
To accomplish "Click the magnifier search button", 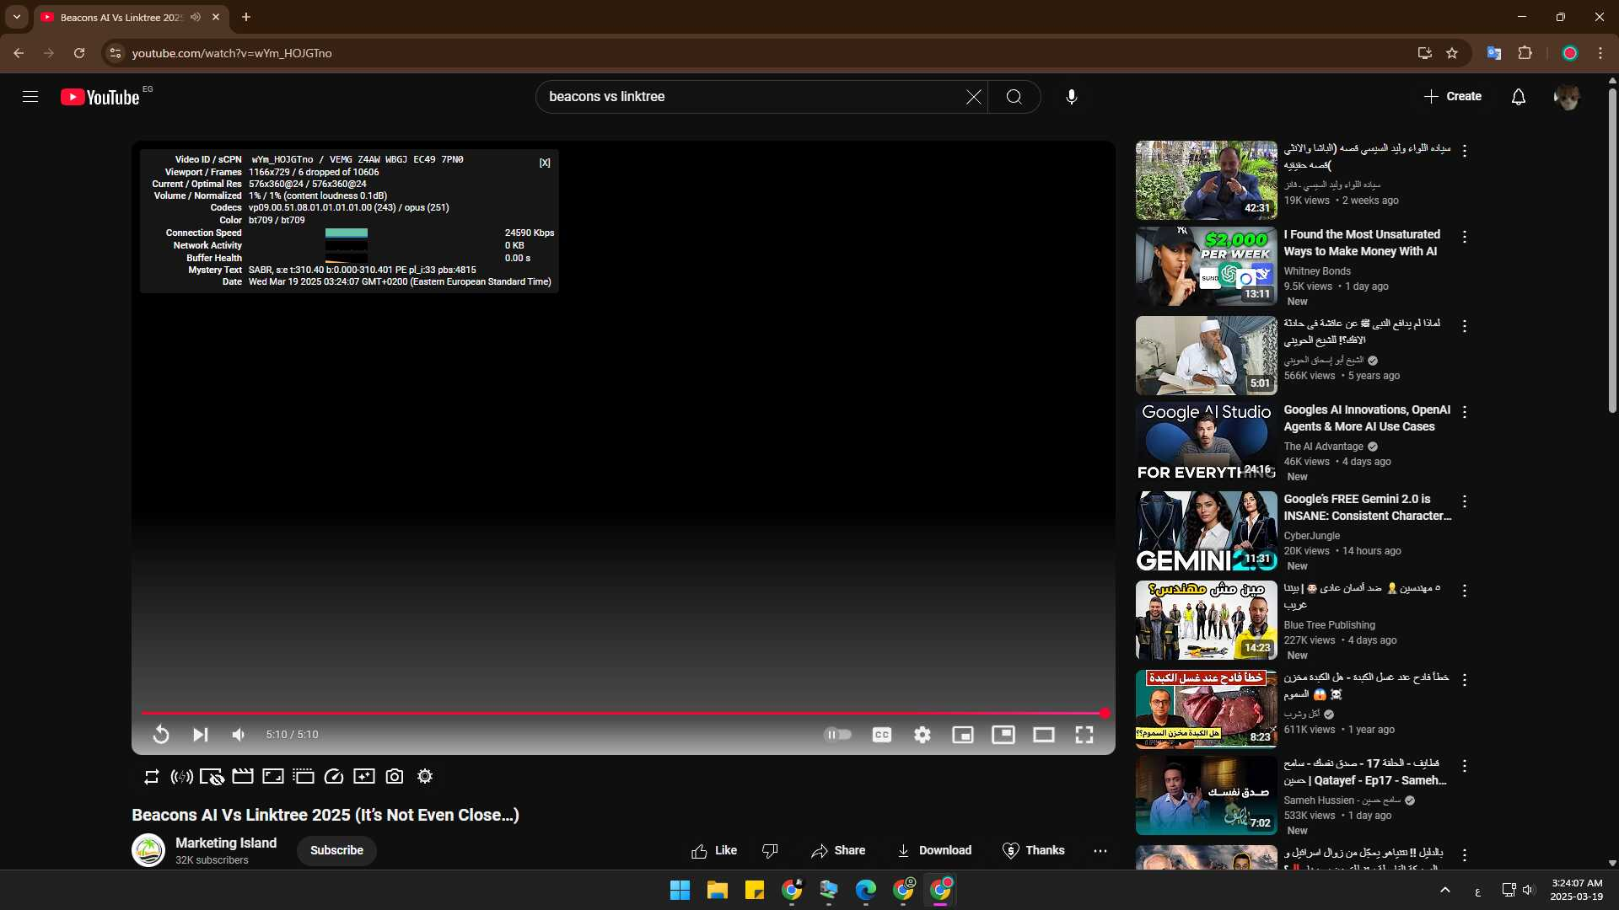I will (1014, 97).
